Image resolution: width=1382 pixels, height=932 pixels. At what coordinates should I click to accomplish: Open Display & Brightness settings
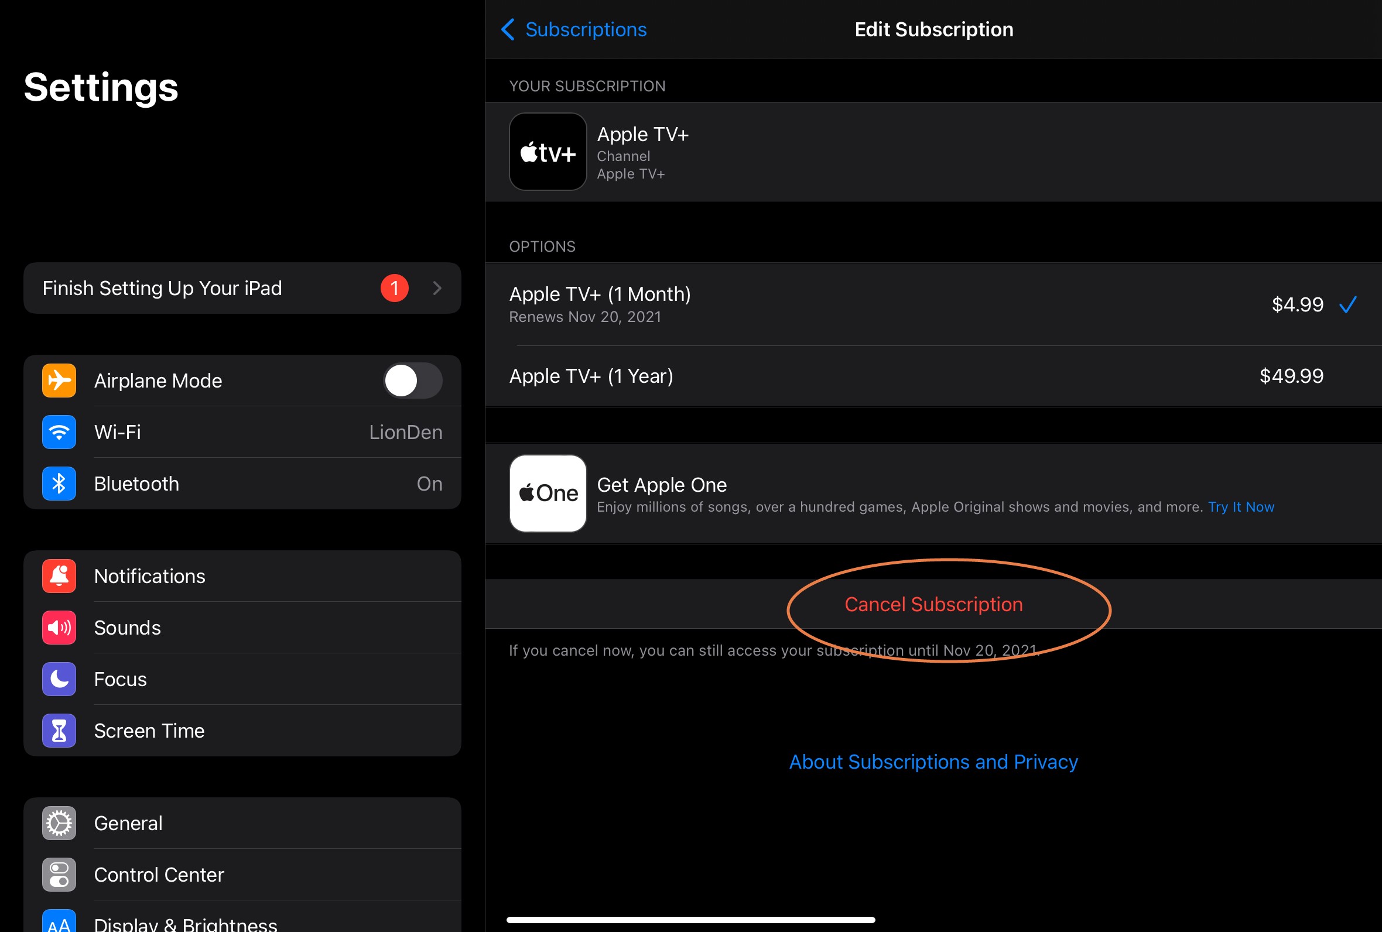242,917
